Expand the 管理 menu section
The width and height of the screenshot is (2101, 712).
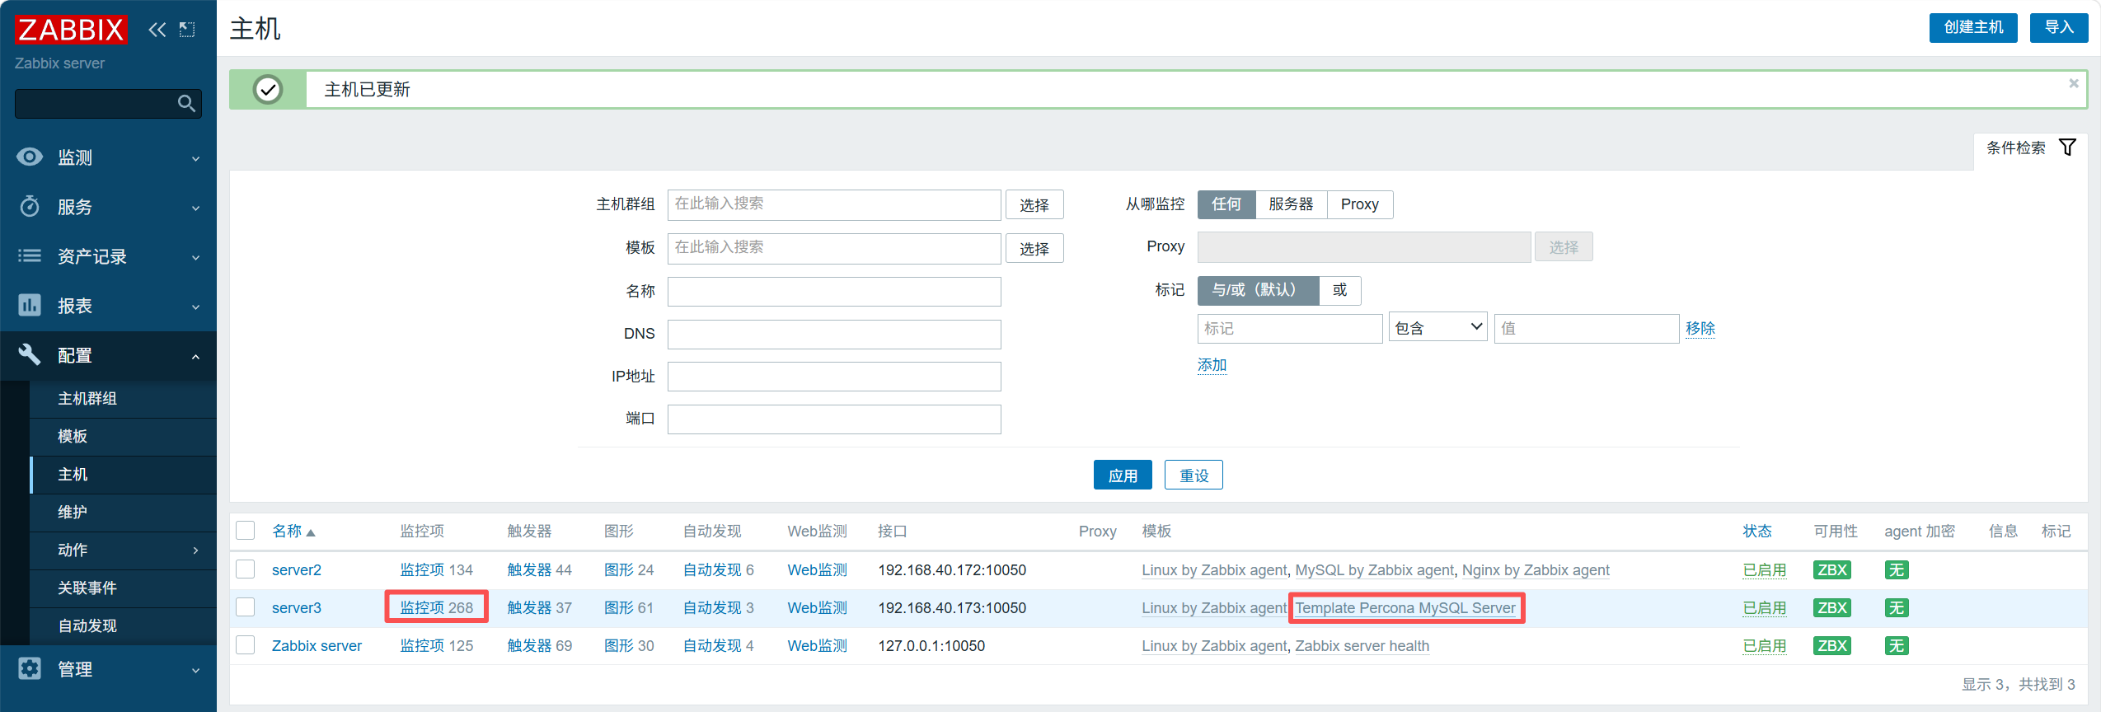(195, 670)
